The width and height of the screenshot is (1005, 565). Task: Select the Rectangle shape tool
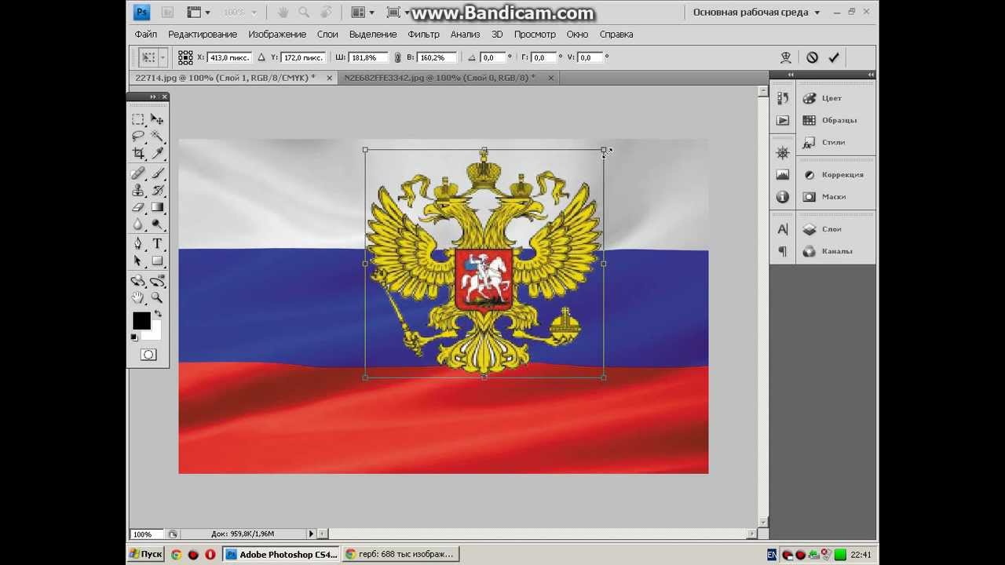click(157, 261)
